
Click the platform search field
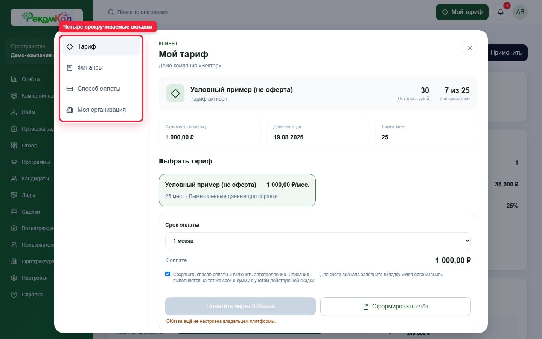143,12
